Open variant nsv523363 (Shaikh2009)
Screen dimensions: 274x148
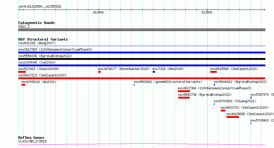pyautogui.click(x=39, y=69)
